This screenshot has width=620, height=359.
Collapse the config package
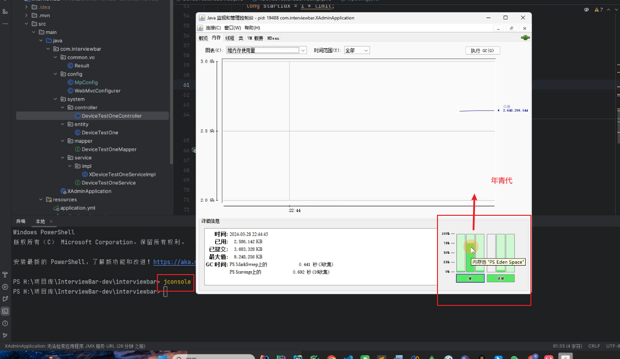coord(55,74)
